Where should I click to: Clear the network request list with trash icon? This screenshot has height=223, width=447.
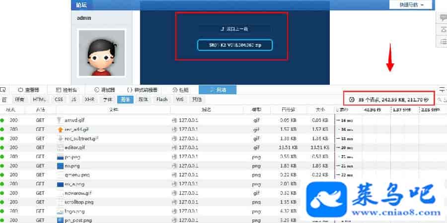click(4, 100)
